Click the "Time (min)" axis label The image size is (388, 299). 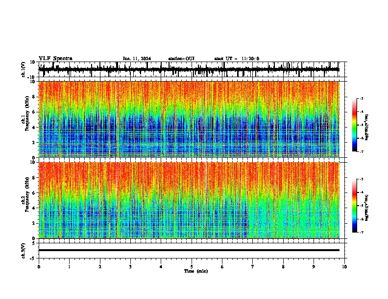(196, 271)
